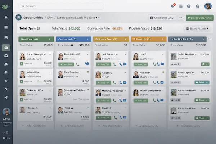Open the Landscaping Leads Pipeline dropdown
The height and width of the screenshot is (144, 216).
click(x=98, y=18)
